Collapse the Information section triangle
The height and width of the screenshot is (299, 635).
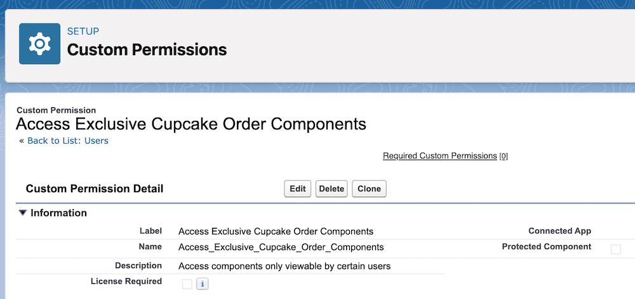(x=23, y=213)
